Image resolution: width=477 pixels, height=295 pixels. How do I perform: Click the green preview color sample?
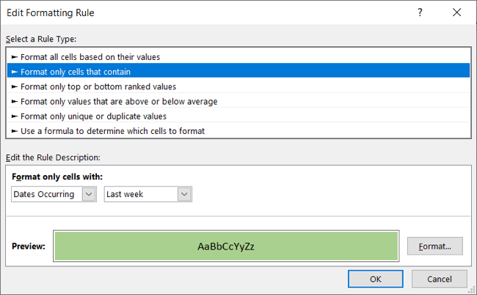[226, 246]
